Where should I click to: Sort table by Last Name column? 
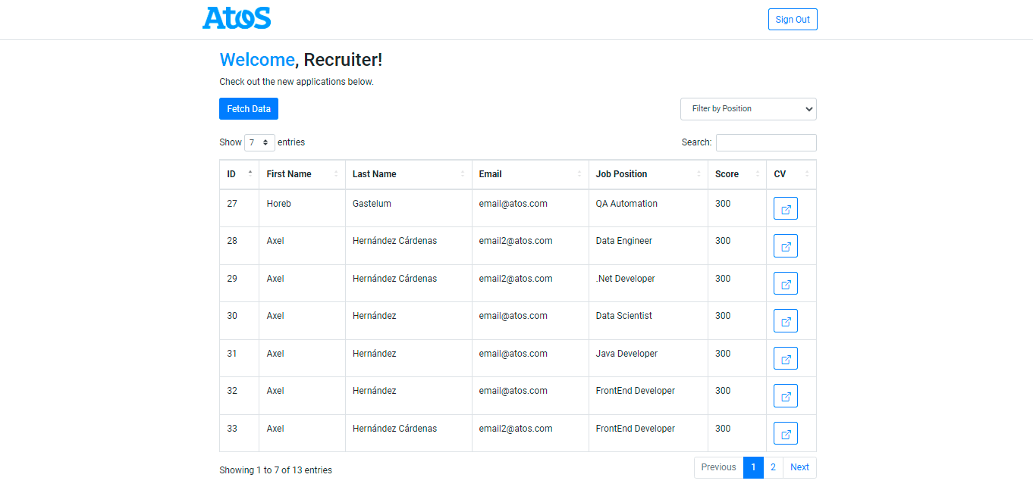pos(409,174)
